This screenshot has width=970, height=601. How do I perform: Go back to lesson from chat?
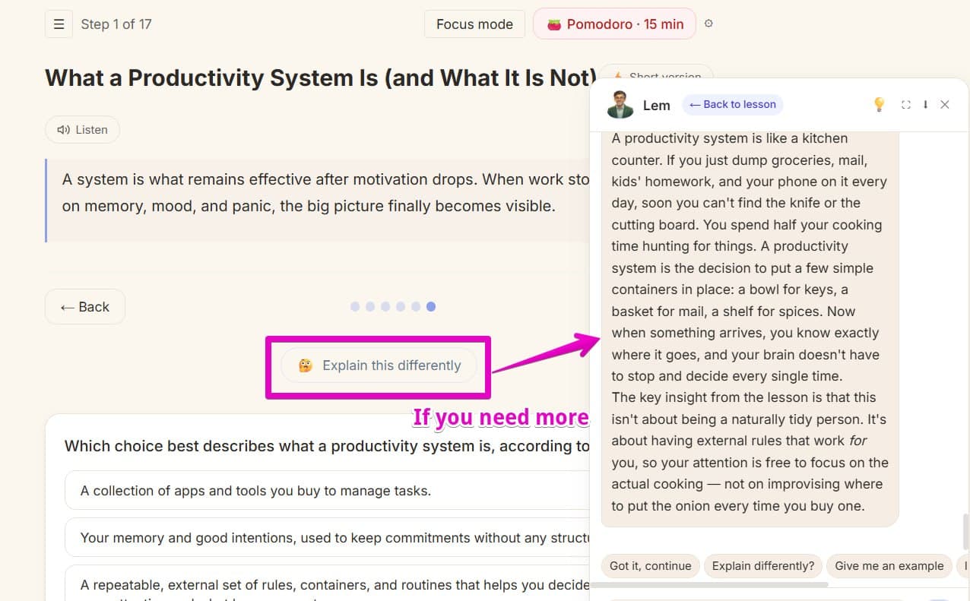[733, 105]
